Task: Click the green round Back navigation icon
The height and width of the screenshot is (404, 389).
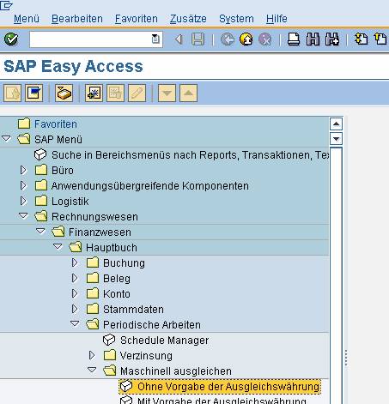Action: click(228, 39)
